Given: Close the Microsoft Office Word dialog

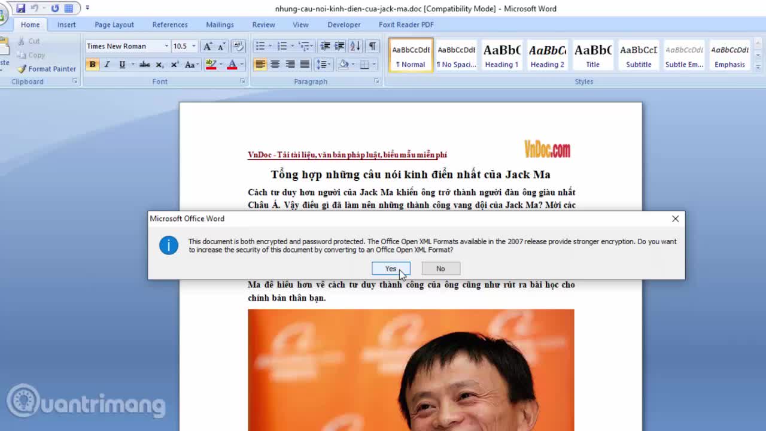Looking at the screenshot, I should tap(675, 218).
